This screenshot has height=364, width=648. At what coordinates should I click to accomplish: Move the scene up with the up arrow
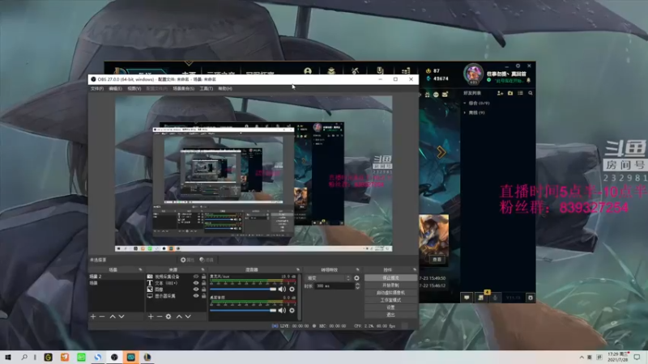coord(113,316)
